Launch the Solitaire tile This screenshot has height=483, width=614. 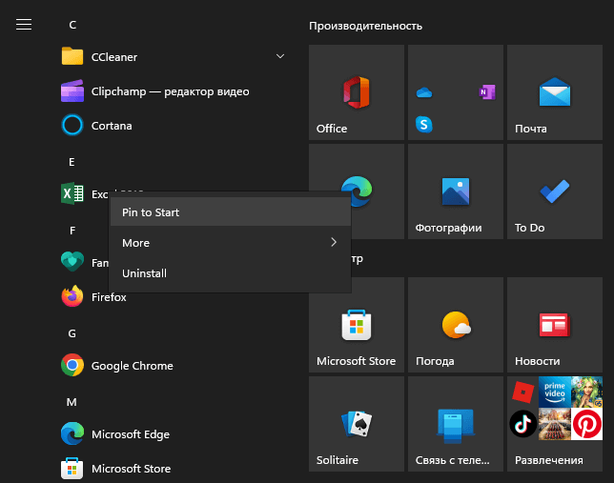click(357, 424)
